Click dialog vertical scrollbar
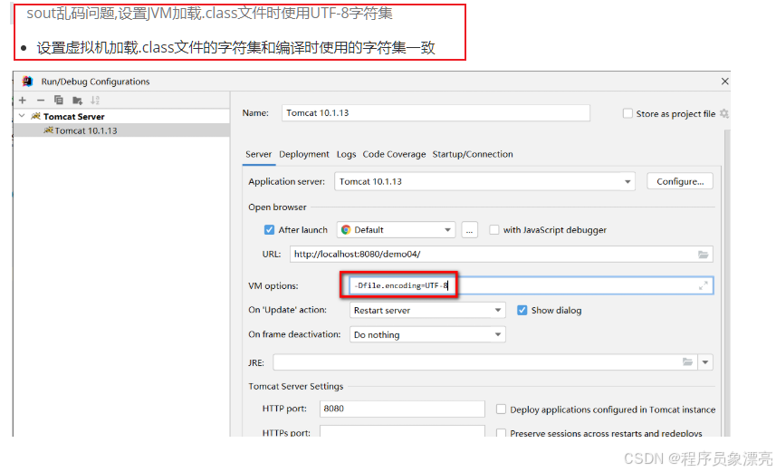Screen dimensions: 776x472 [726, 283]
